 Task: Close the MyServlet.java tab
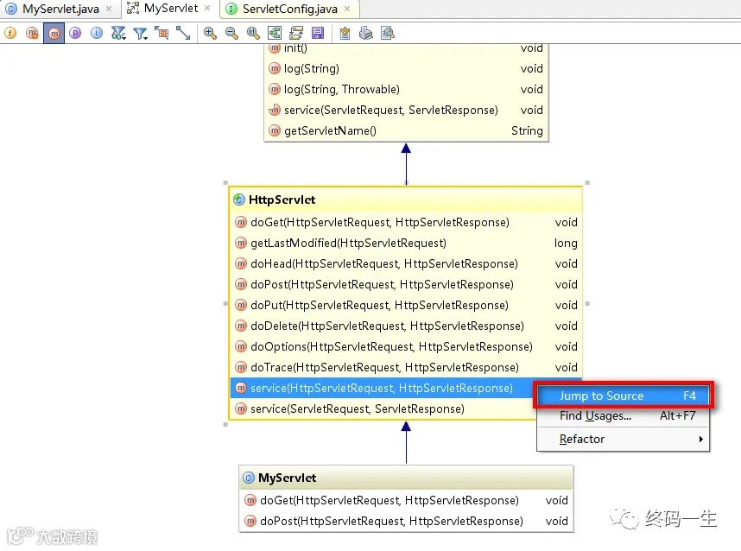[x=109, y=9]
